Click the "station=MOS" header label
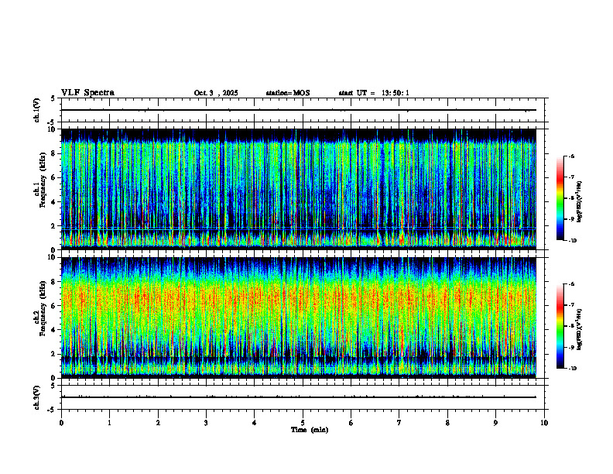Screen dimensions: 613x474 [x=288, y=93]
